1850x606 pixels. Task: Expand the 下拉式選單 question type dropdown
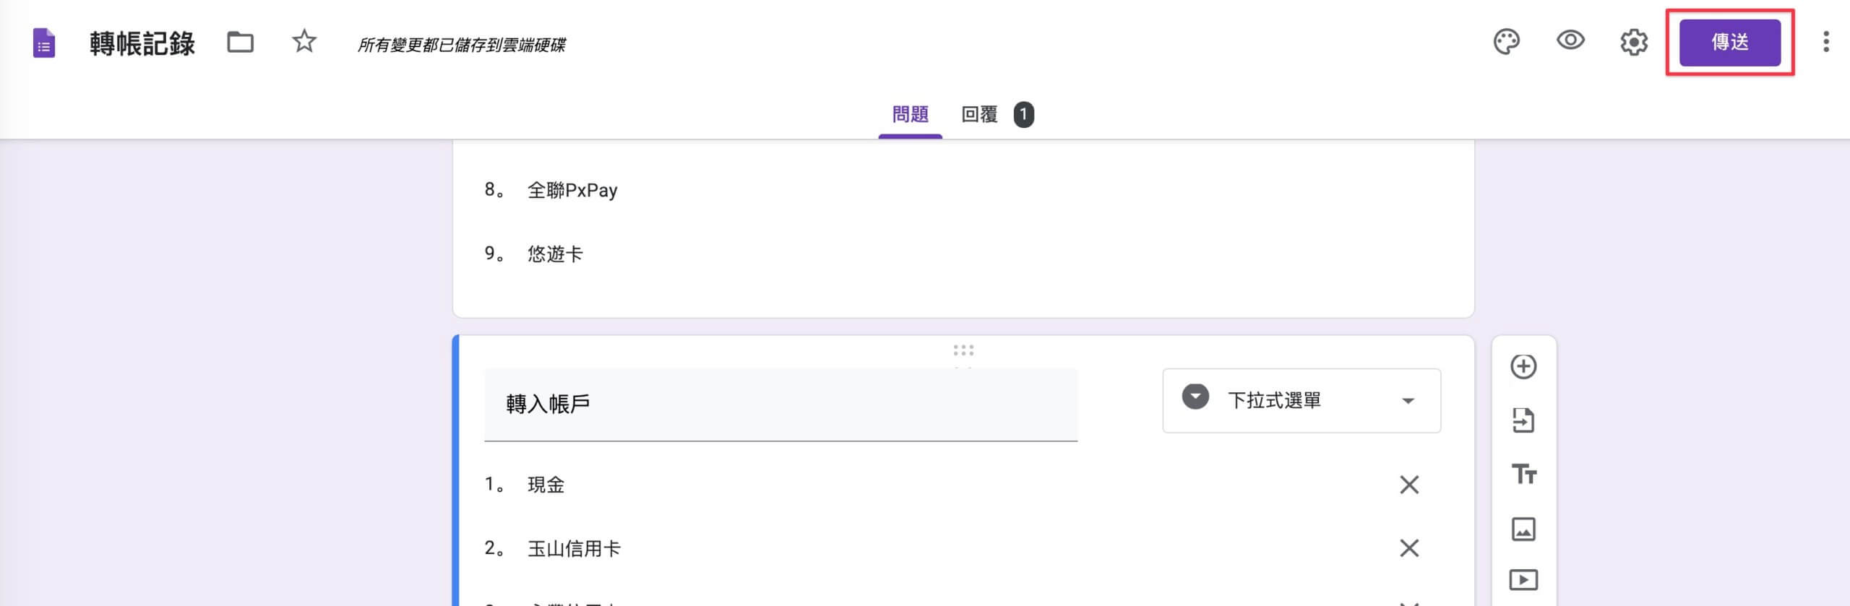[1302, 401]
